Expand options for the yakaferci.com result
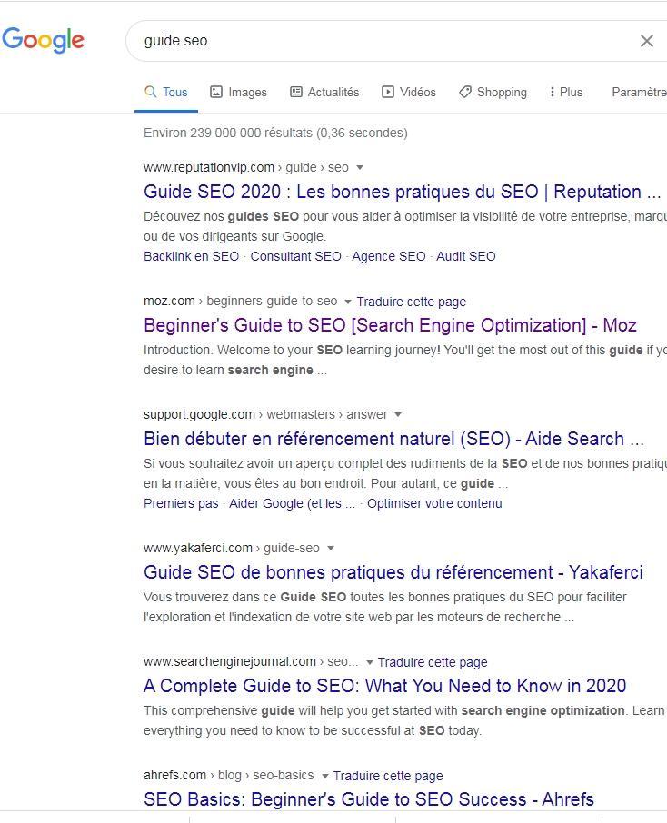 point(330,548)
